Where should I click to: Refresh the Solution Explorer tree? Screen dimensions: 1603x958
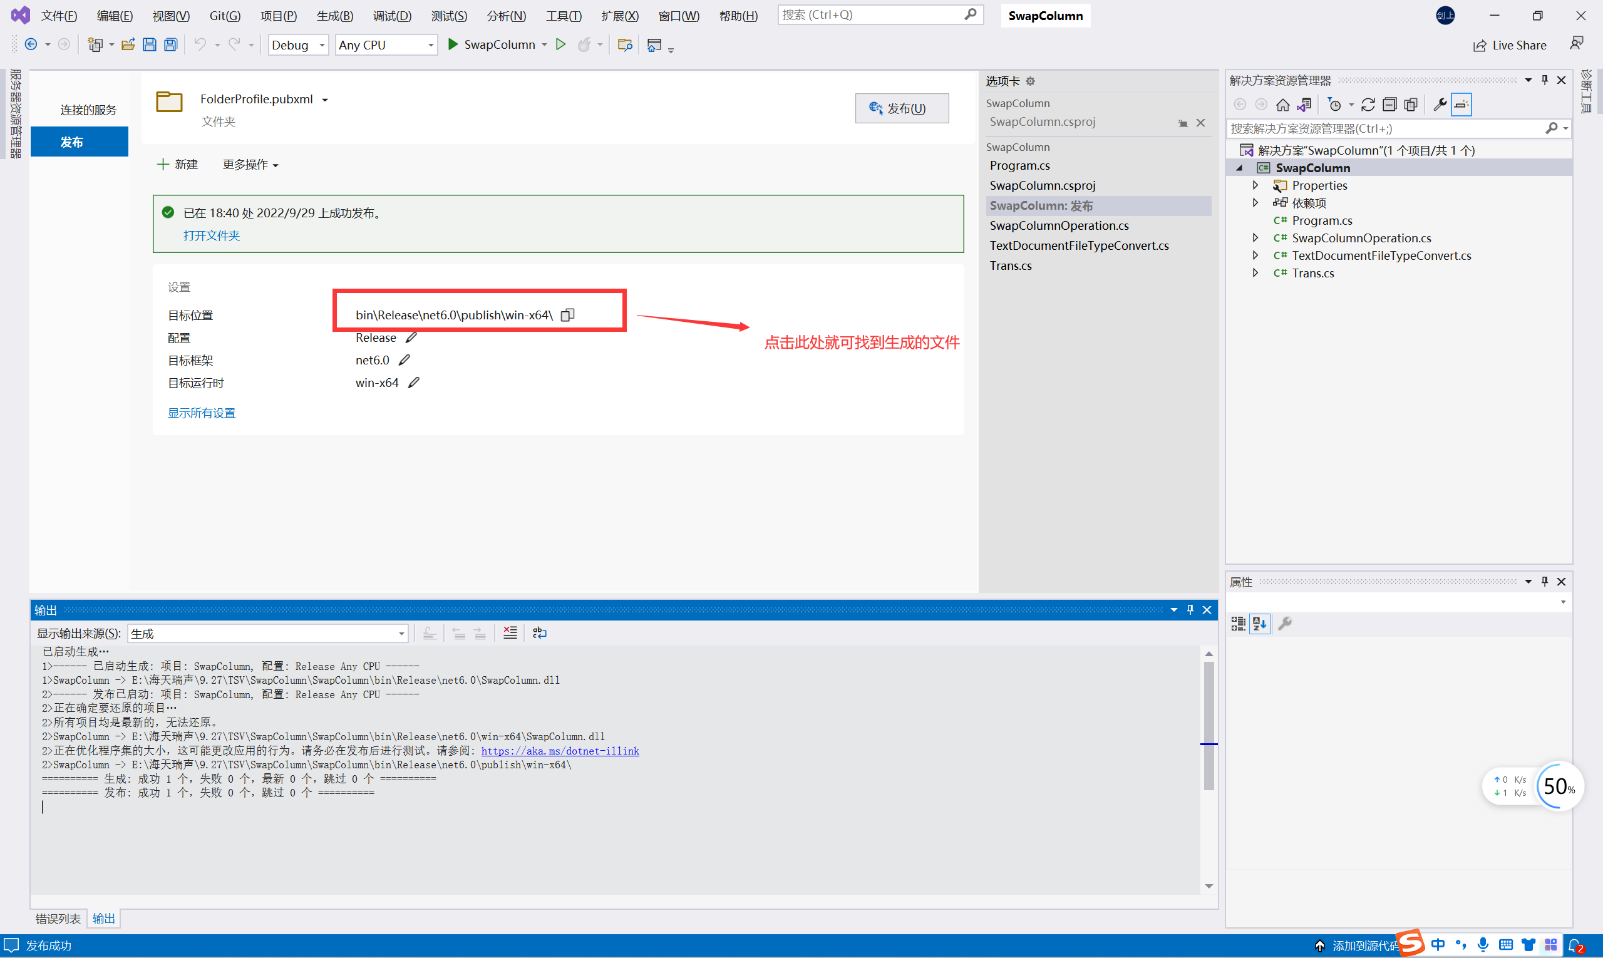(1369, 104)
